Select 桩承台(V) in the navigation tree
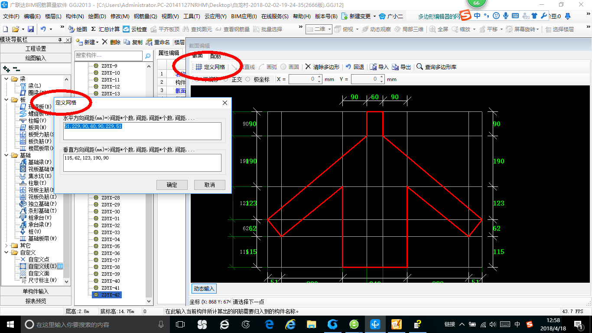Image resolution: width=592 pixels, height=333 pixels. pyautogui.click(x=36, y=218)
